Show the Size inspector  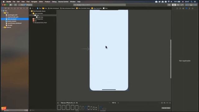189,8
